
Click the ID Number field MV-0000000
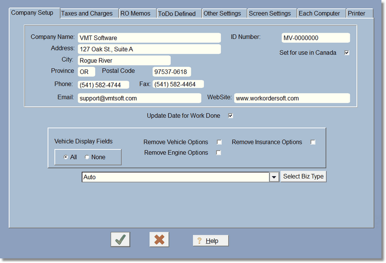click(315, 38)
